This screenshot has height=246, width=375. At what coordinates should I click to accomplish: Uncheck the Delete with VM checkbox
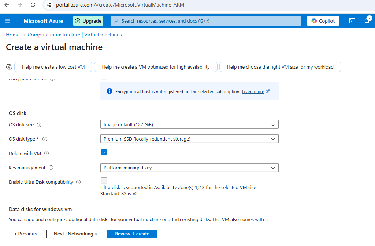(104, 152)
